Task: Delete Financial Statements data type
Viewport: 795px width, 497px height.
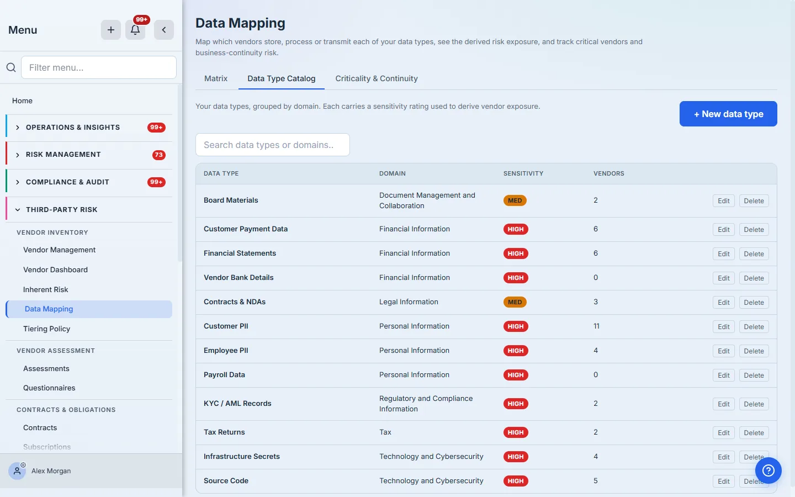Action: coord(754,254)
